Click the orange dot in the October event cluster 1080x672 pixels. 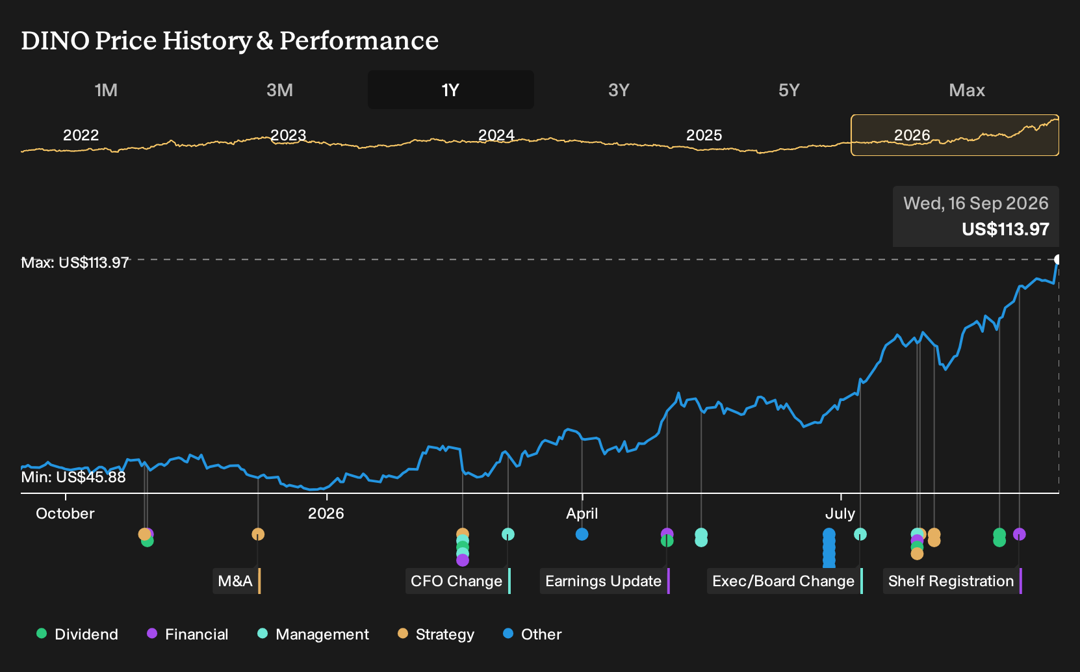pyautogui.click(x=144, y=534)
